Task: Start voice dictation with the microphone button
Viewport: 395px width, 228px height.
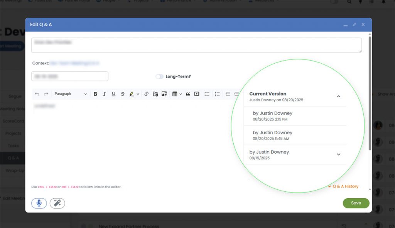Action: tap(39, 203)
